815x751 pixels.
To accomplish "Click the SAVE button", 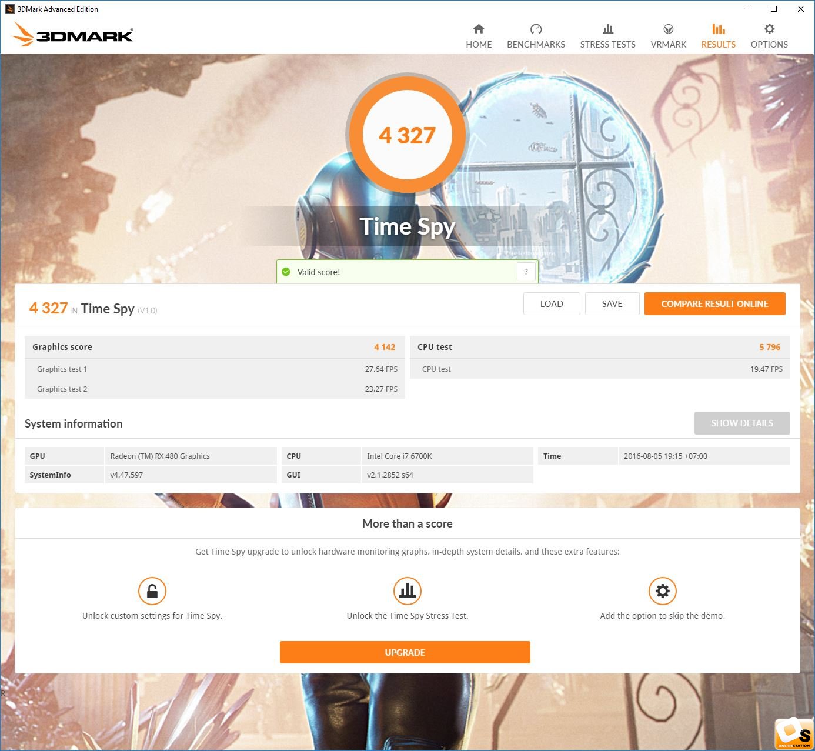I will (x=612, y=303).
